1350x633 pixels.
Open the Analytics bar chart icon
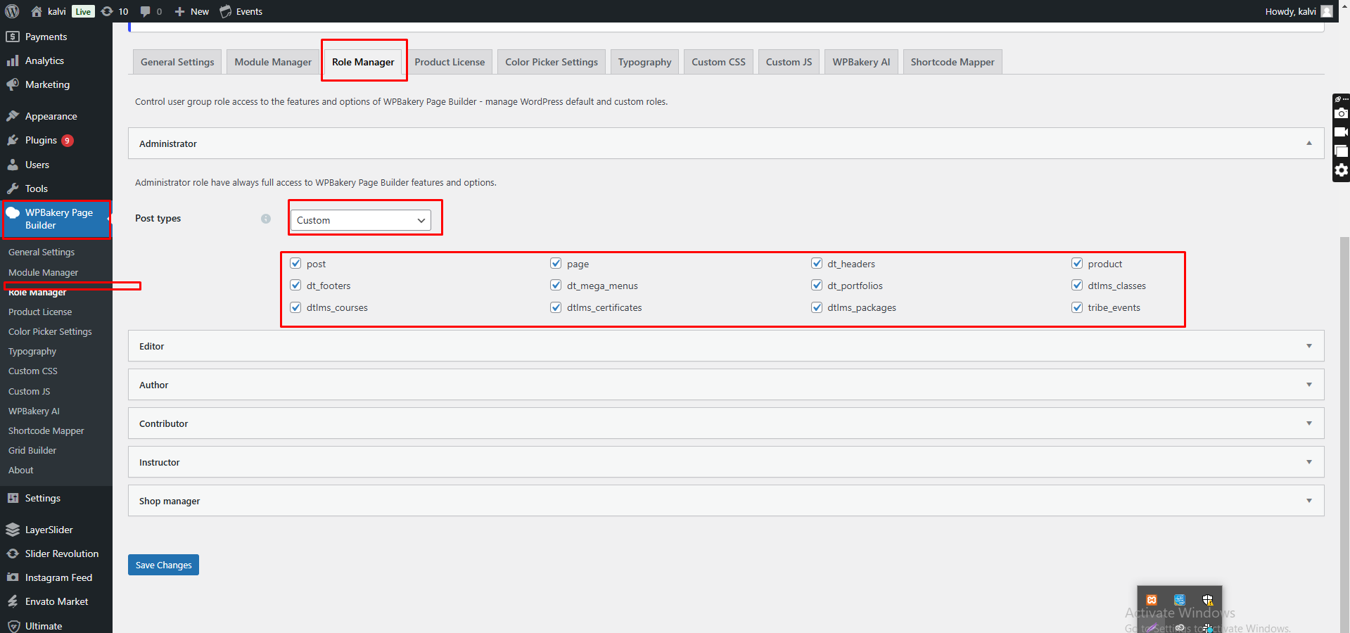(x=13, y=60)
